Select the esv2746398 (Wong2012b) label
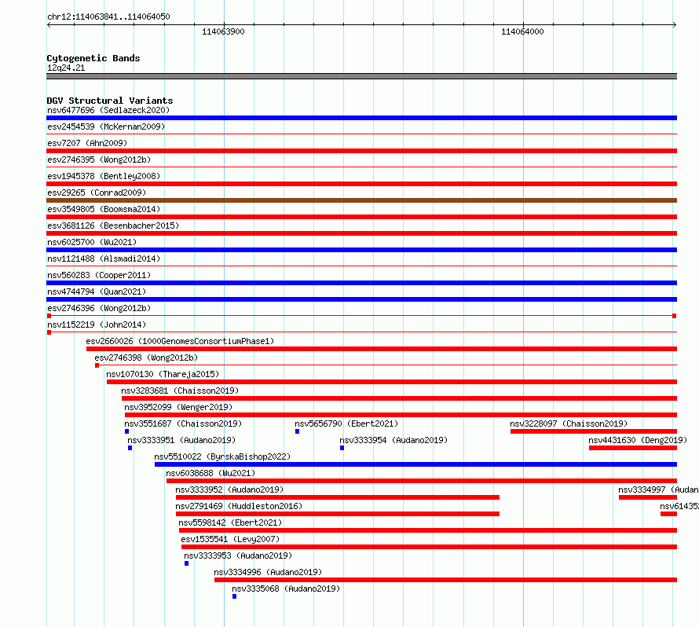Screen dimensions: 699x627 coord(146,357)
